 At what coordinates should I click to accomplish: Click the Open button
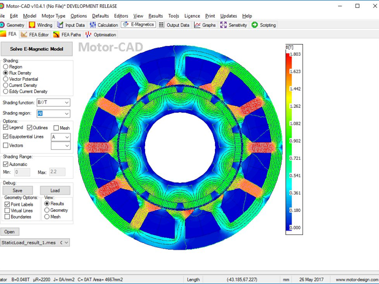tap(9, 231)
